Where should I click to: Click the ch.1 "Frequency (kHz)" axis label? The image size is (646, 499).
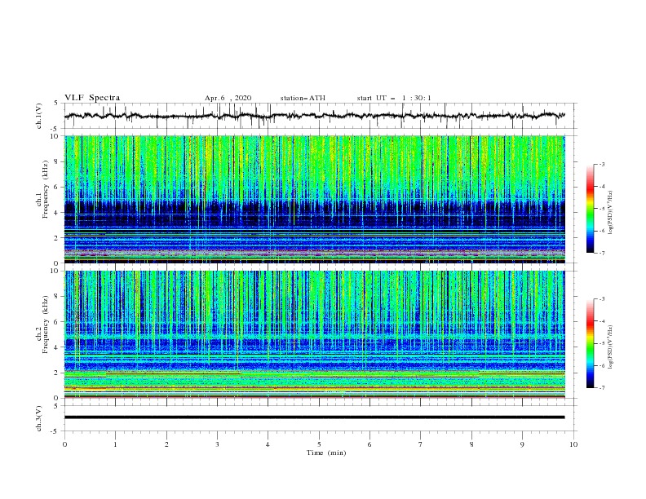coord(46,190)
